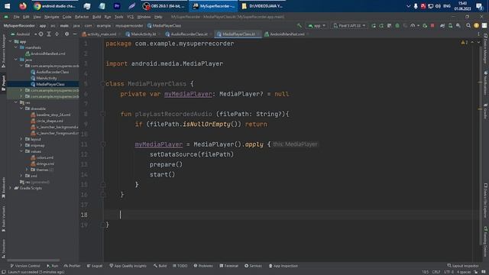489x275 pixels.
Task: Click the MediaPlayerClass breadcrumb in navigation bar
Action: coord(164,25)
